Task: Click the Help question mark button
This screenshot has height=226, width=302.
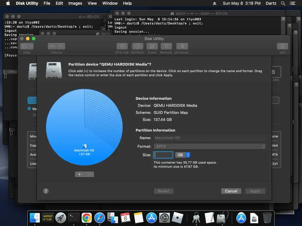Action: 46,191
